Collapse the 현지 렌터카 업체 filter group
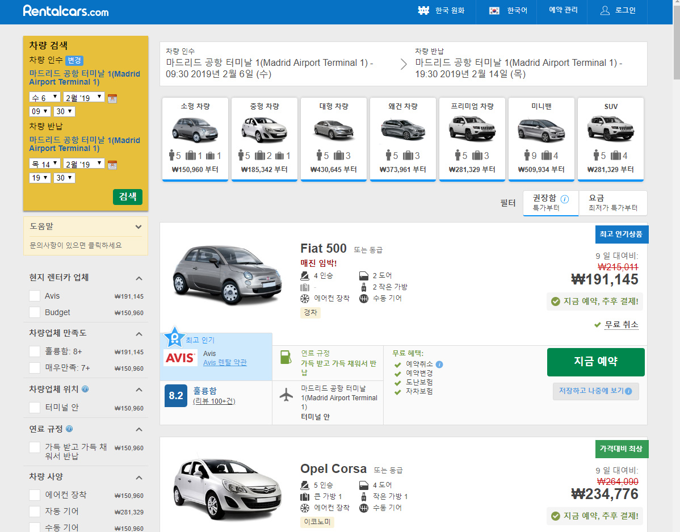Viewport: 680px width, 532px height. pyautogui.click(x=138, y=278)
